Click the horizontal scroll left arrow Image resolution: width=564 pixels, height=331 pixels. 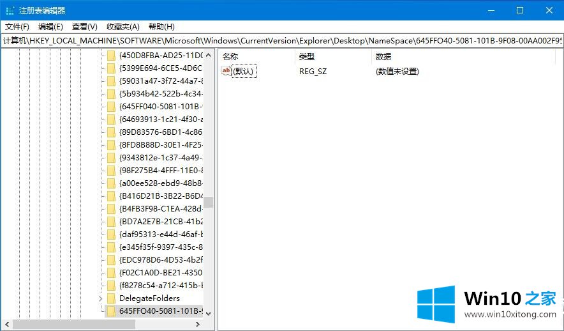7,324
